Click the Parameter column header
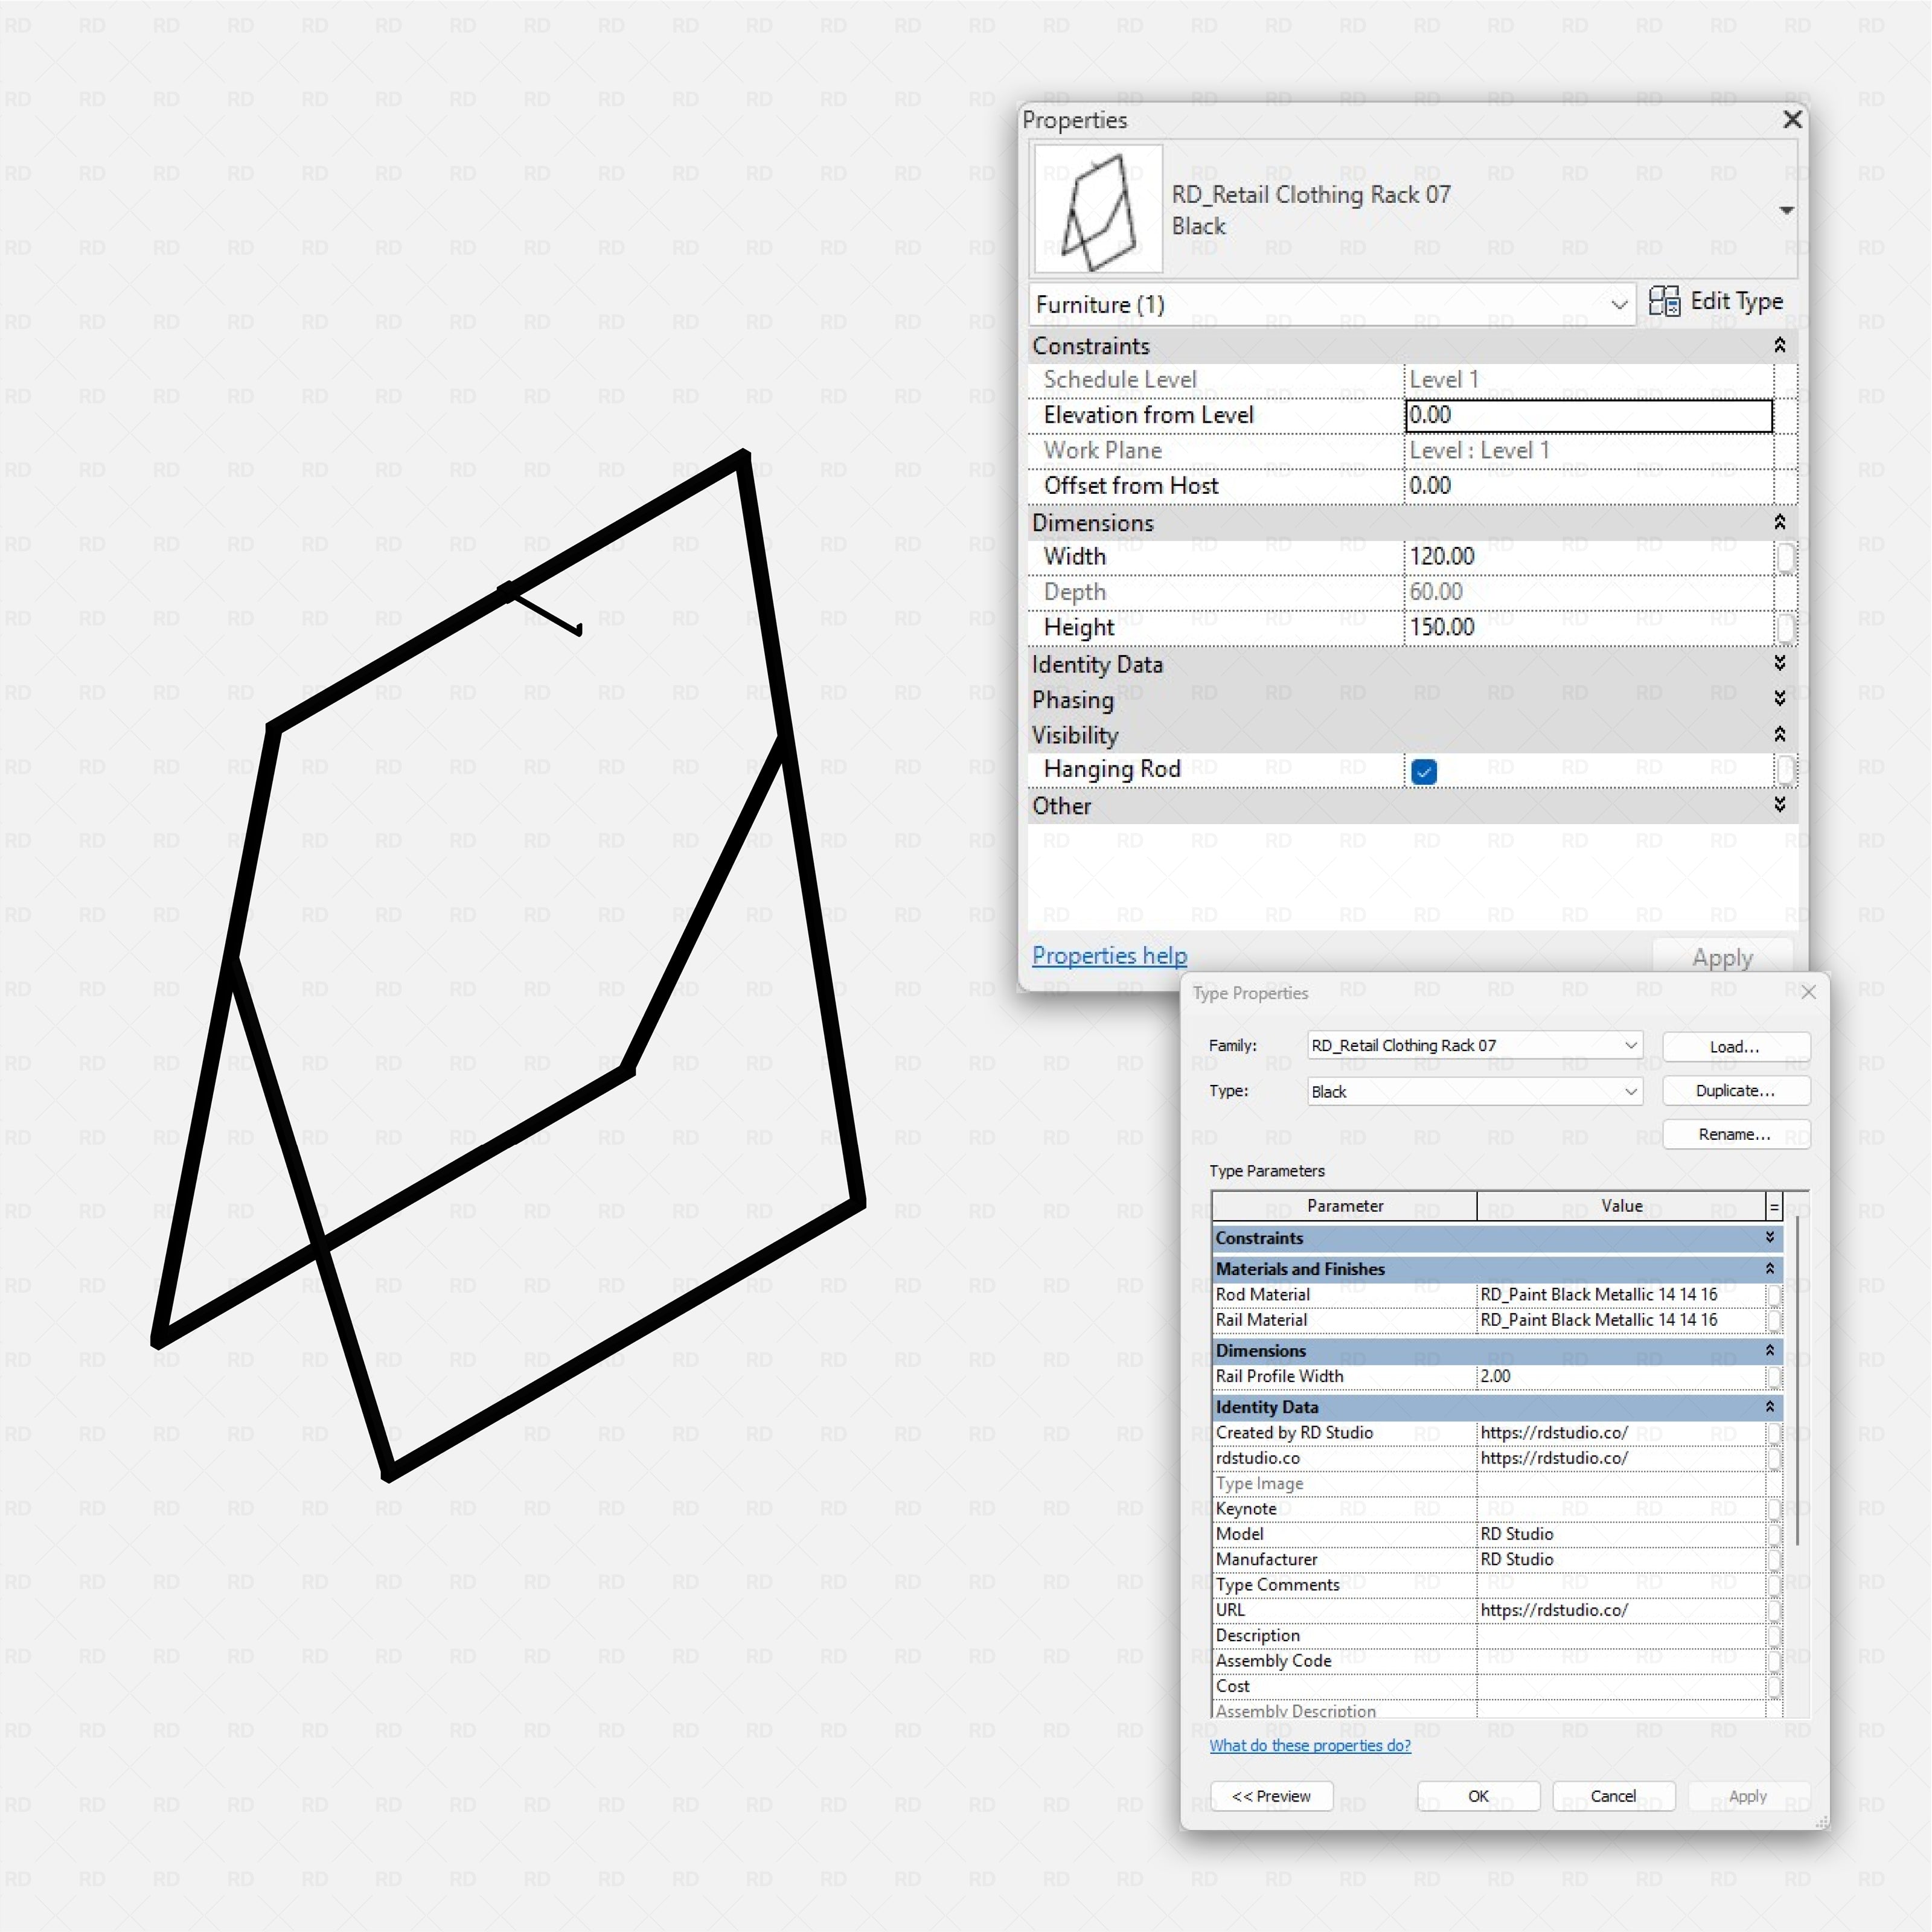 (x=1345, y=1206)
